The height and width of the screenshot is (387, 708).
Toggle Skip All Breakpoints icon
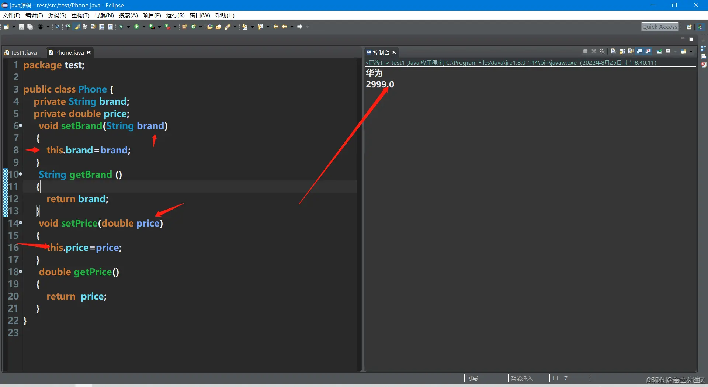[x=58, y=27]
